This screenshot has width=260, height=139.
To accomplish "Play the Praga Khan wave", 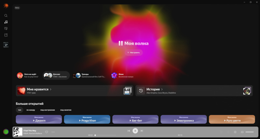I will point(87,119).
